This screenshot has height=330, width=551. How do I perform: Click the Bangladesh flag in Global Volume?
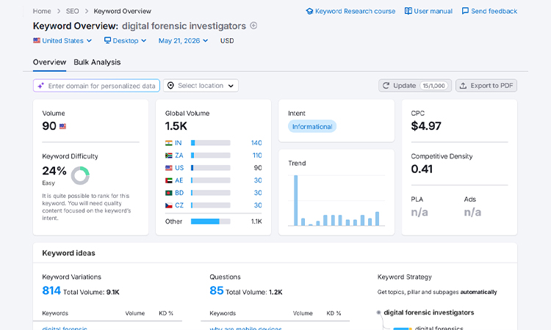169,193
